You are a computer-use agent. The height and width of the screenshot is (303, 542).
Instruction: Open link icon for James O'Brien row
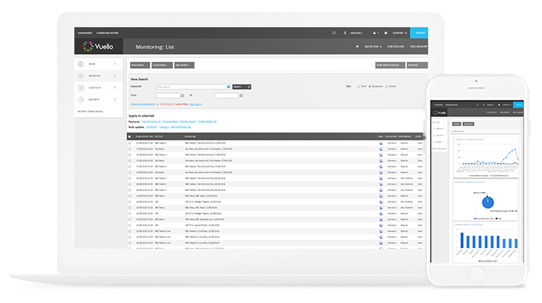381,226
